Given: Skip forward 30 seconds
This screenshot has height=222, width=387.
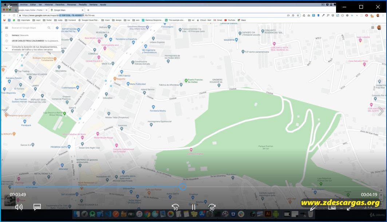Looking at the screenshot, I should click(x=212, y=207).
